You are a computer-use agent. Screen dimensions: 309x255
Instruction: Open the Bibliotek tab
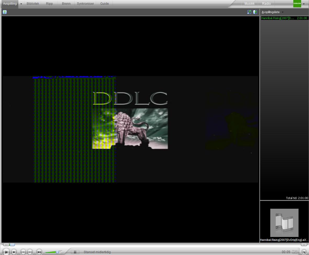click(33, 4)
